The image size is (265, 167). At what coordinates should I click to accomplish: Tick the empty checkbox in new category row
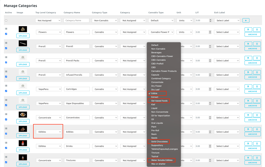6,21
